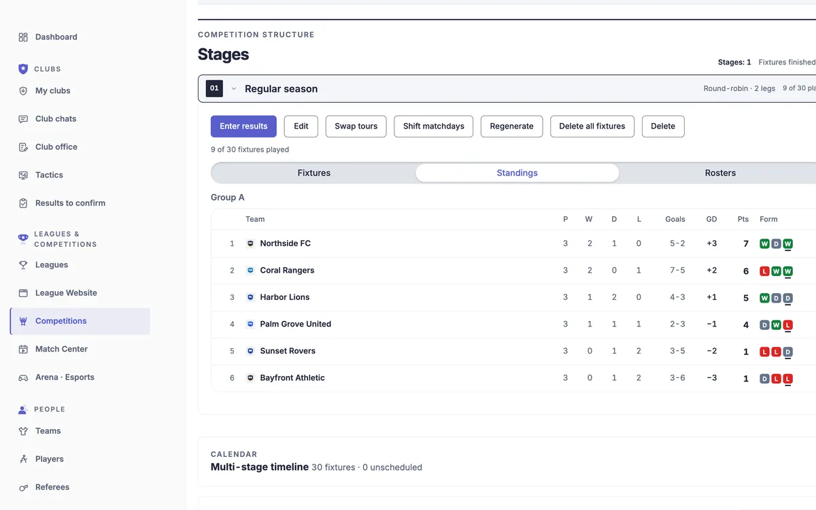816x510 pixels.
Task: Click the Tactics board icon
Action: pos(23,175)
